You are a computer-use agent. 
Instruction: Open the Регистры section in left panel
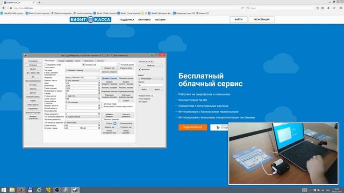tap(33, 85)
